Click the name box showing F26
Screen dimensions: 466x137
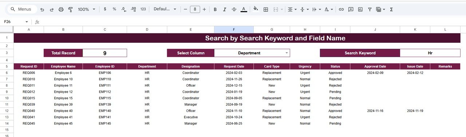(x=13, y=22)
